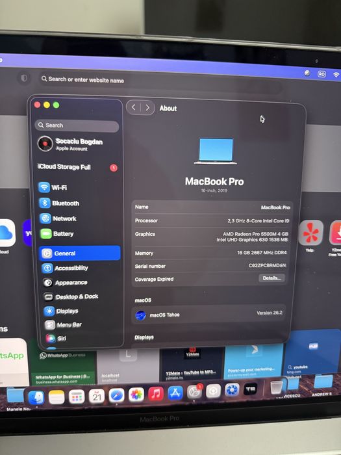Open Safari from the Dock

pyautogui.click(x=116, y=395)
